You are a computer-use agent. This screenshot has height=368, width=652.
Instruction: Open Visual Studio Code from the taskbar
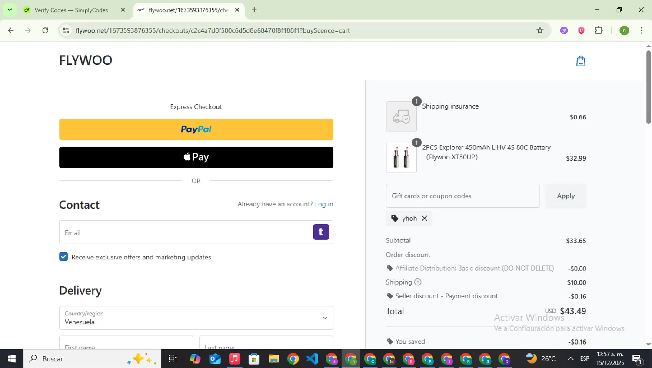tap(312, 359)
